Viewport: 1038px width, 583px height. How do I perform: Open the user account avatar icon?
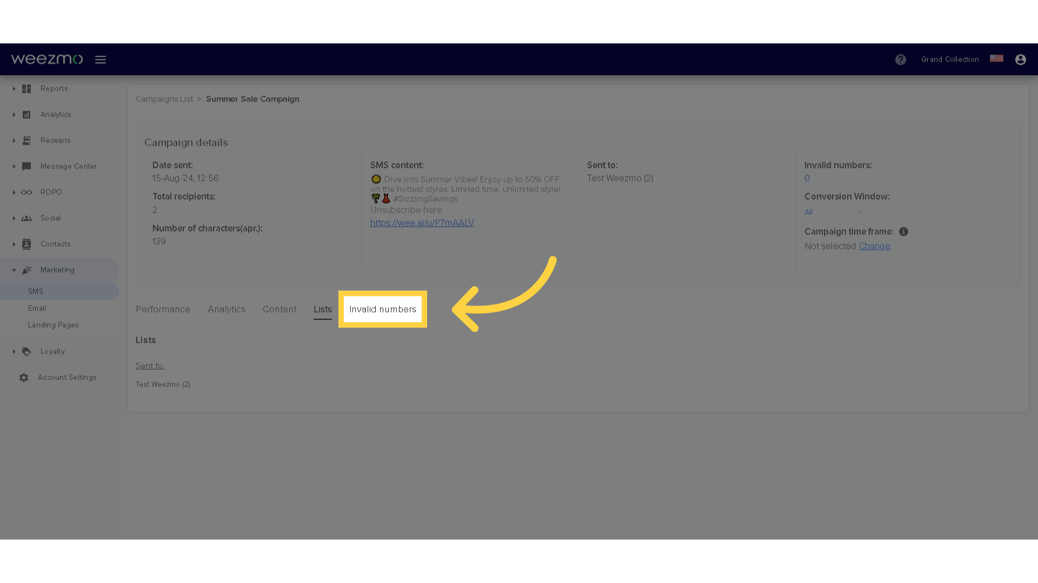tap(1020, 59)
